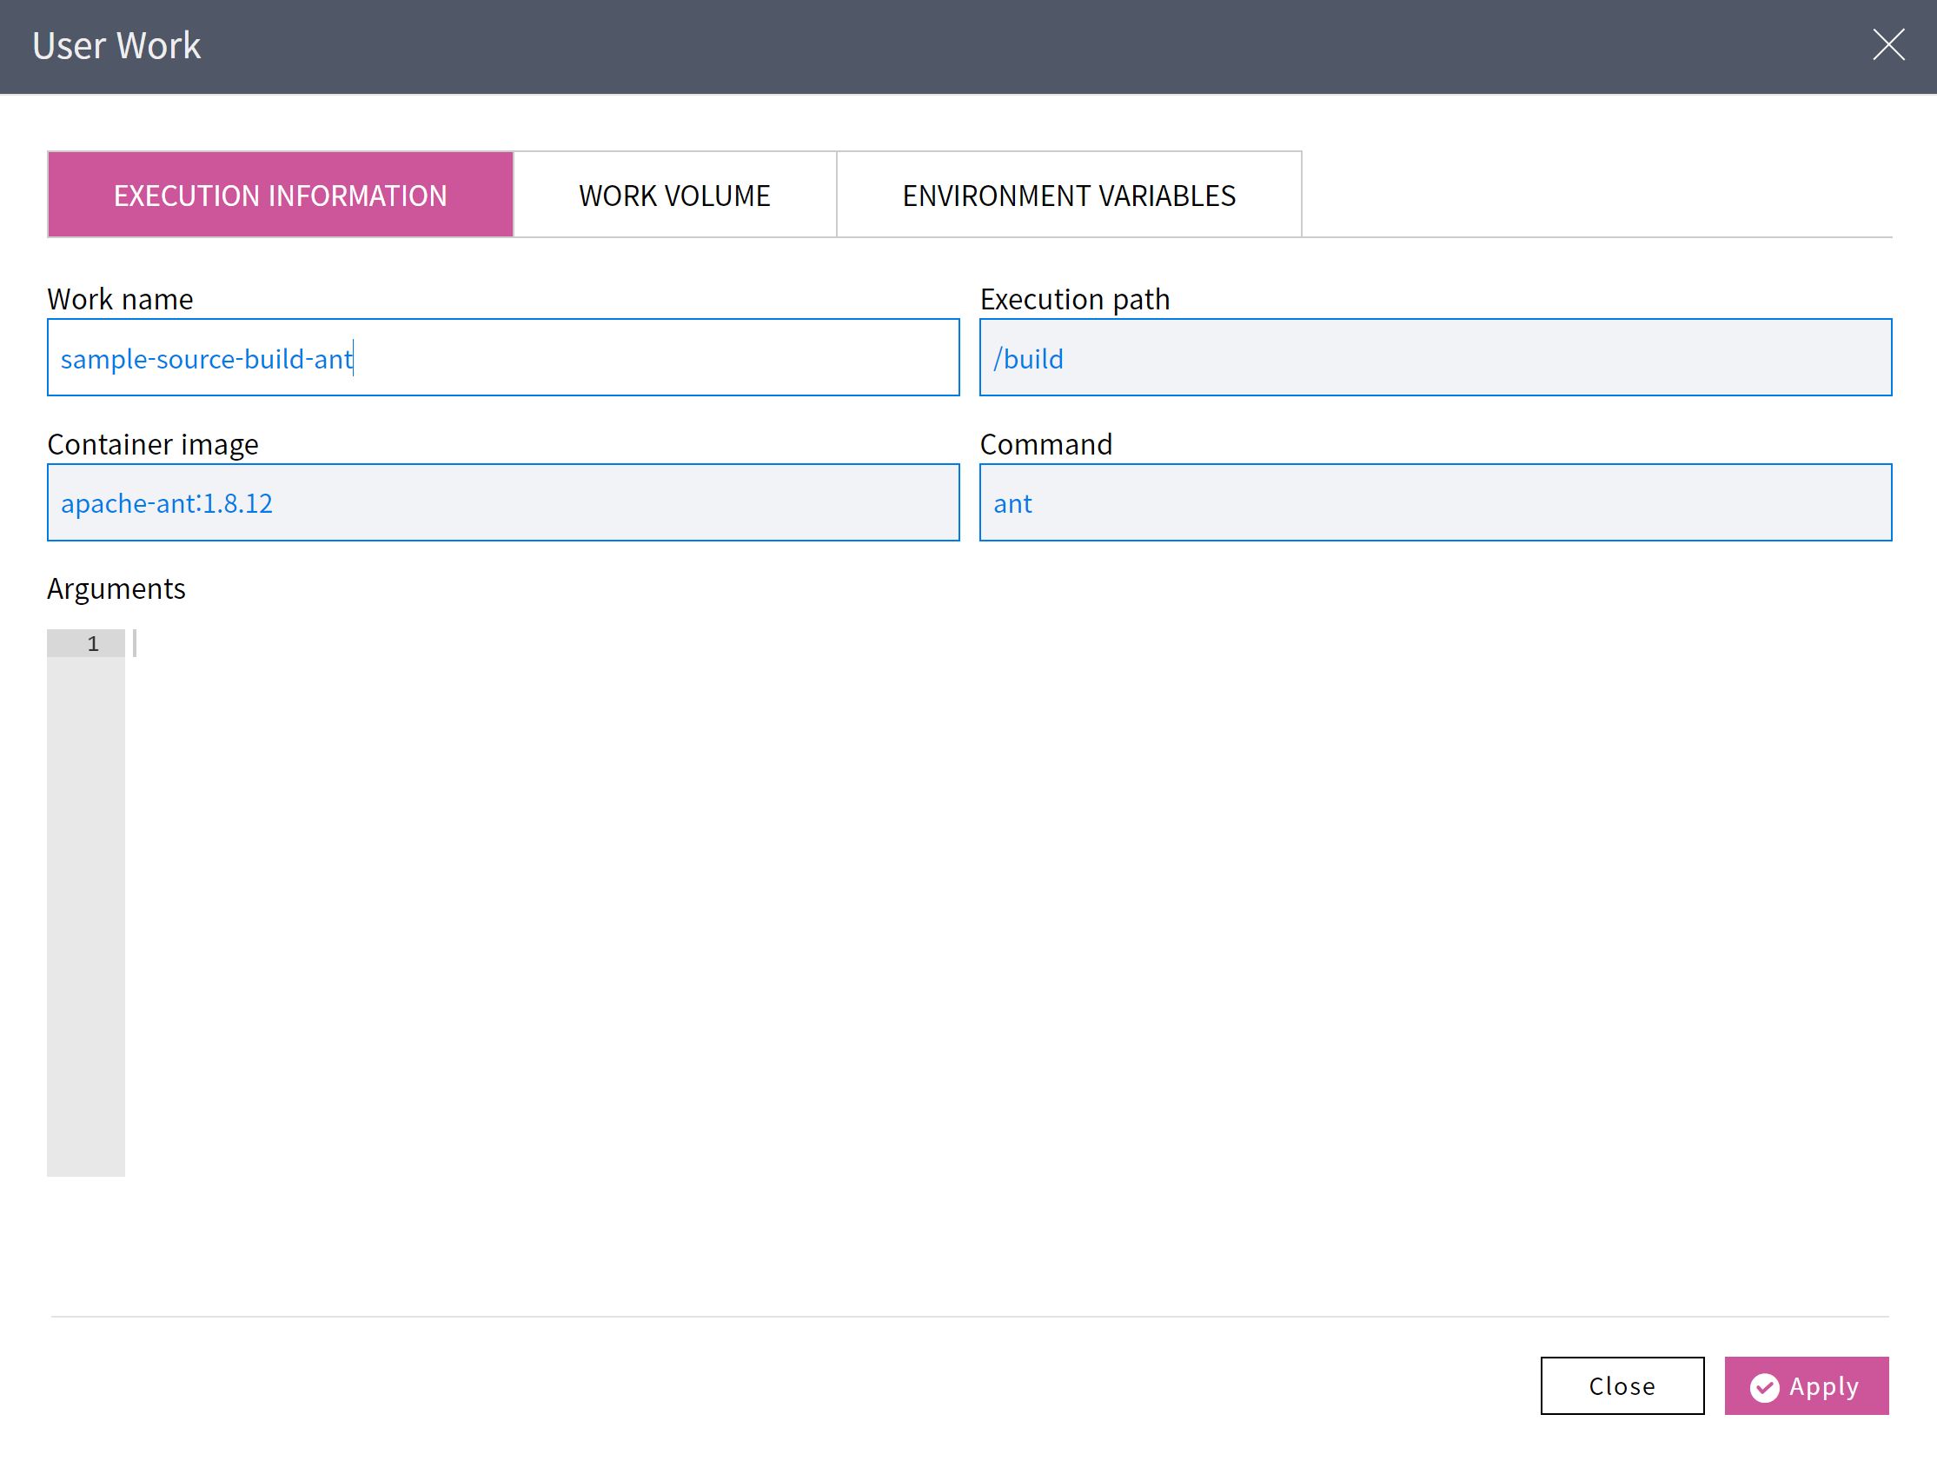This screenshot has width=1937, height=1461.
Task: Click the User Work dialog title
Action: click(116, 45)
